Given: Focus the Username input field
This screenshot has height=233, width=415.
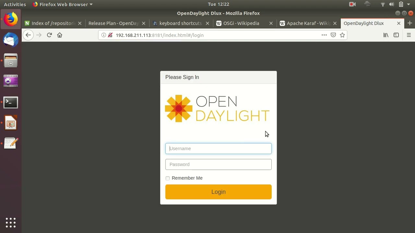Looking at the screenshot, I should click(x=219, y=149).
